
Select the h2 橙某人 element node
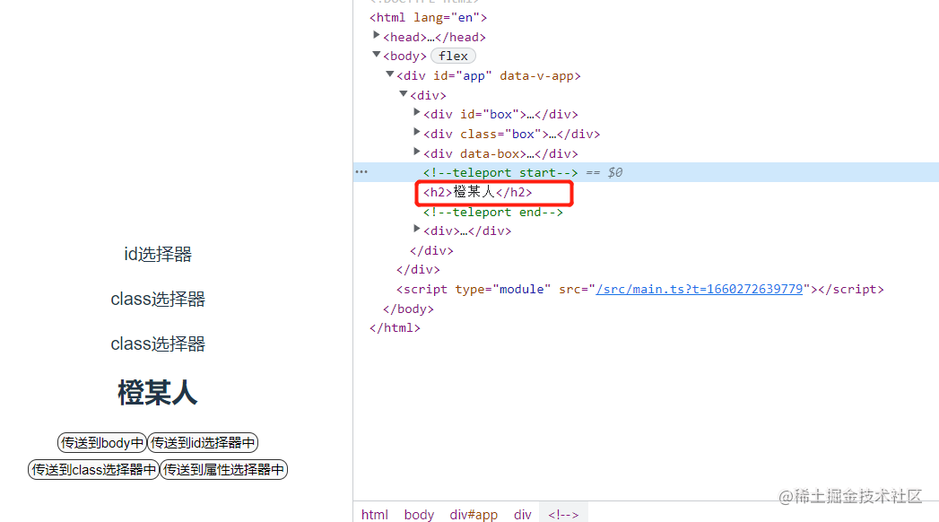click(x=478, y=192)
